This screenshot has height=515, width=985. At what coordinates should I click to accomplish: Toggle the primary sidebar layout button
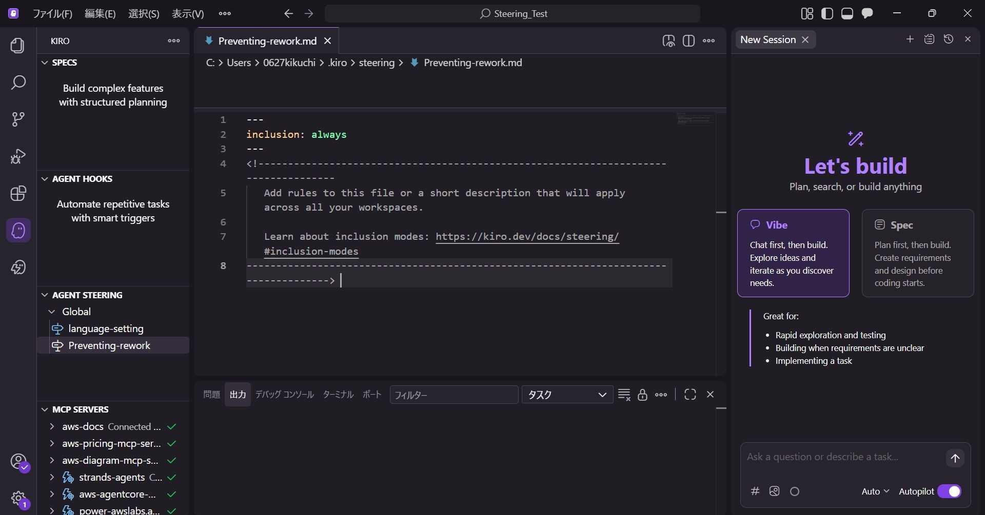click(x=827, y=14)
